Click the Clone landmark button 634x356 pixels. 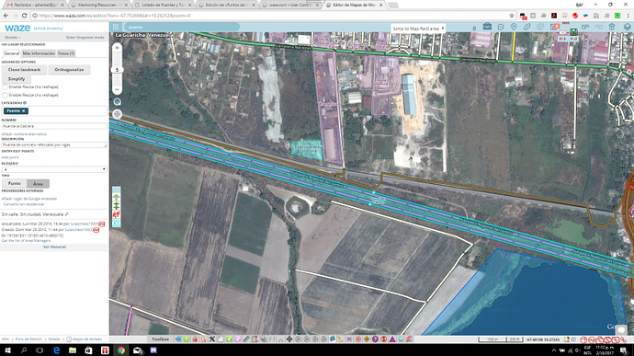click(24, 70)
